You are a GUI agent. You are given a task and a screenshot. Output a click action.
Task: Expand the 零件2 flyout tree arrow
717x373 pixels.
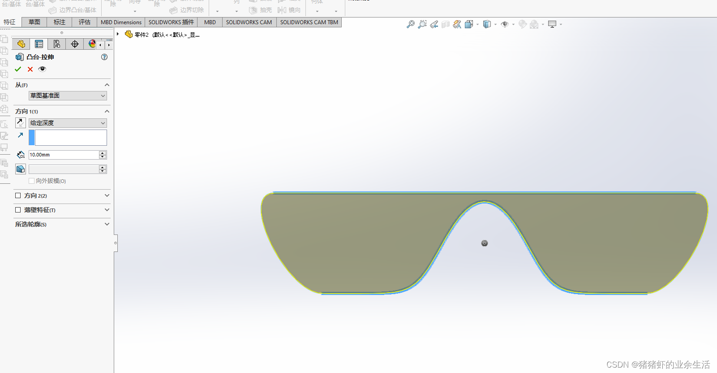pyautogui.click(x=118, y=34)
